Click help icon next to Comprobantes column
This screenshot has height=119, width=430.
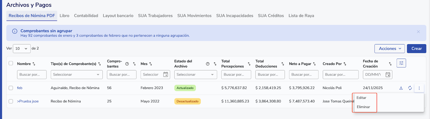click(x=127, y=64)
